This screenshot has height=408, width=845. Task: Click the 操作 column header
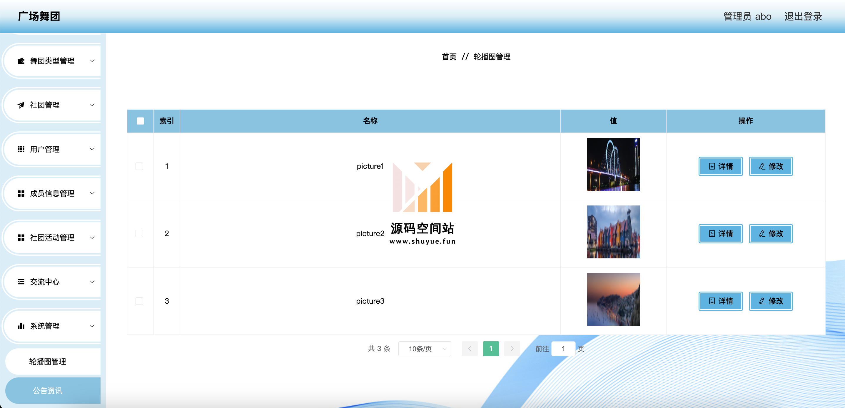click(746, 121)
